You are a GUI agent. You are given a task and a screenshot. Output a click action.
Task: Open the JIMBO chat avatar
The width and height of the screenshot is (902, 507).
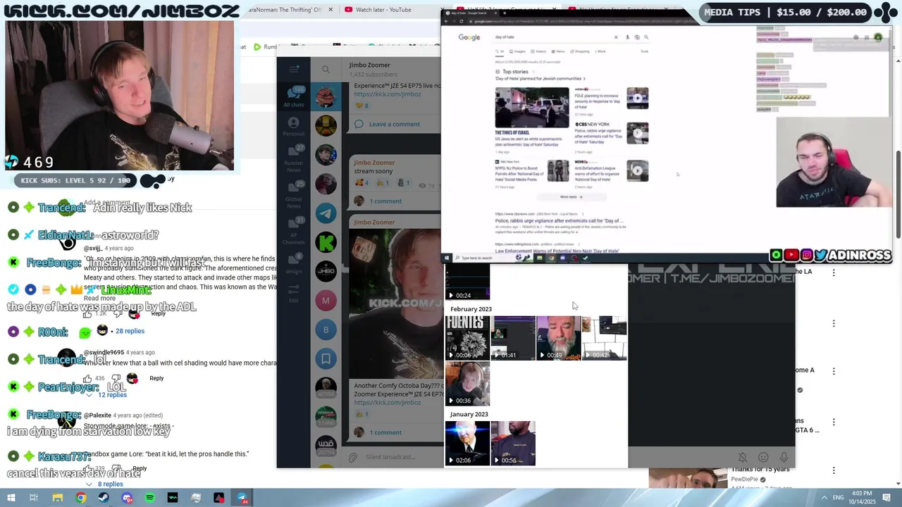pyautogui.click(x=326, y=271)
